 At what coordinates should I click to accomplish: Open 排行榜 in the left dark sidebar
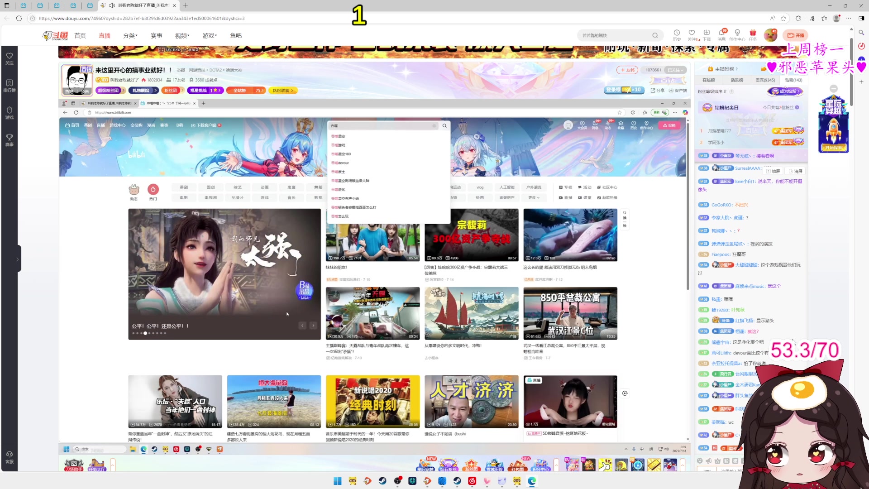click(10, 85)
